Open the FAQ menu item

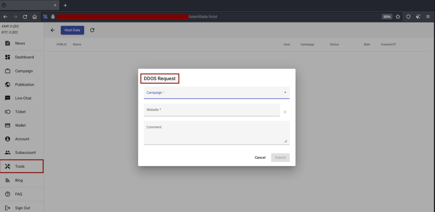(18, 194)
